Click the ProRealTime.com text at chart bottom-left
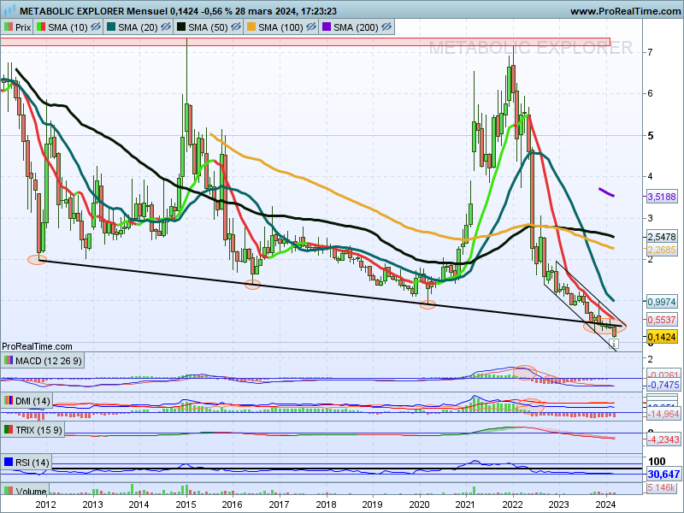684x513 pixels. pyautogui.click(x=37, y=346)
